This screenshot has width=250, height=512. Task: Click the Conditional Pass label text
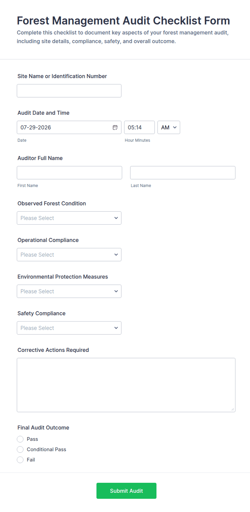click(x=47, y=449)
